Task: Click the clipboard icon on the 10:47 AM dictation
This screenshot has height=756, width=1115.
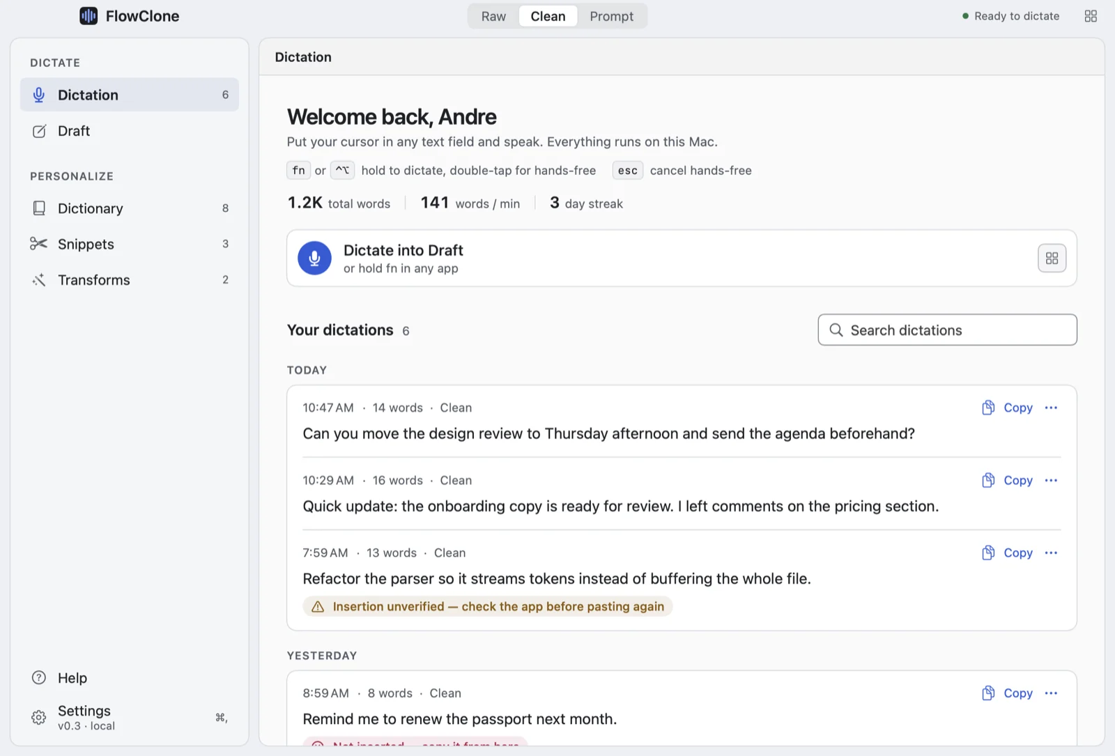Action: [988, 408]
